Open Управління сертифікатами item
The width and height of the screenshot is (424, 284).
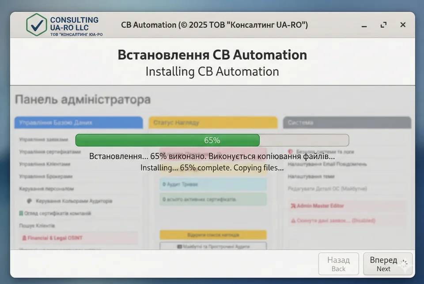point(50,152)
